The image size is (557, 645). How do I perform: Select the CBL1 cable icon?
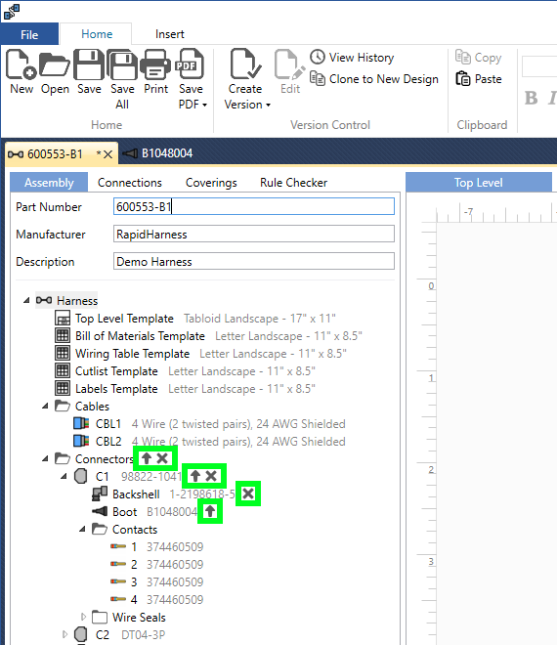[x=81, y=423]
